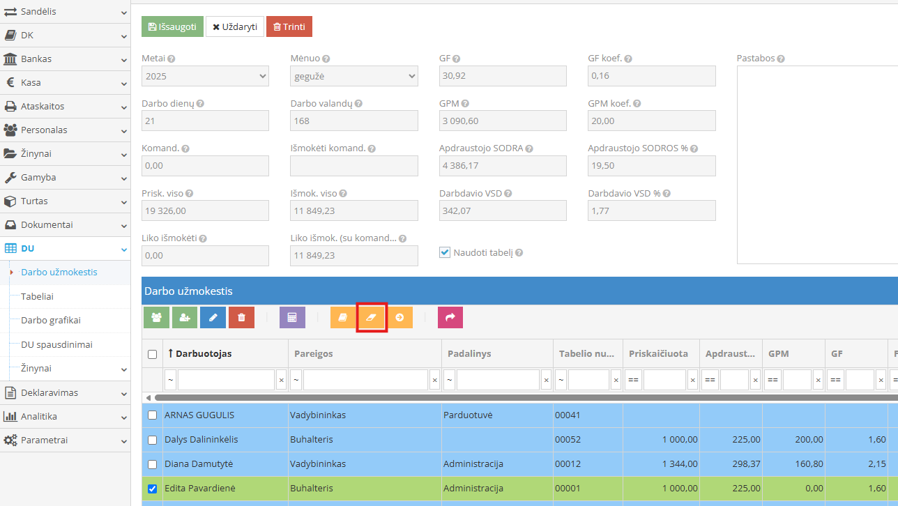This screenshot has width=898, height=506.
Task: Open DU spausdinimai in the sidebar
Action: pyautogui.click(x=56, y=344)
